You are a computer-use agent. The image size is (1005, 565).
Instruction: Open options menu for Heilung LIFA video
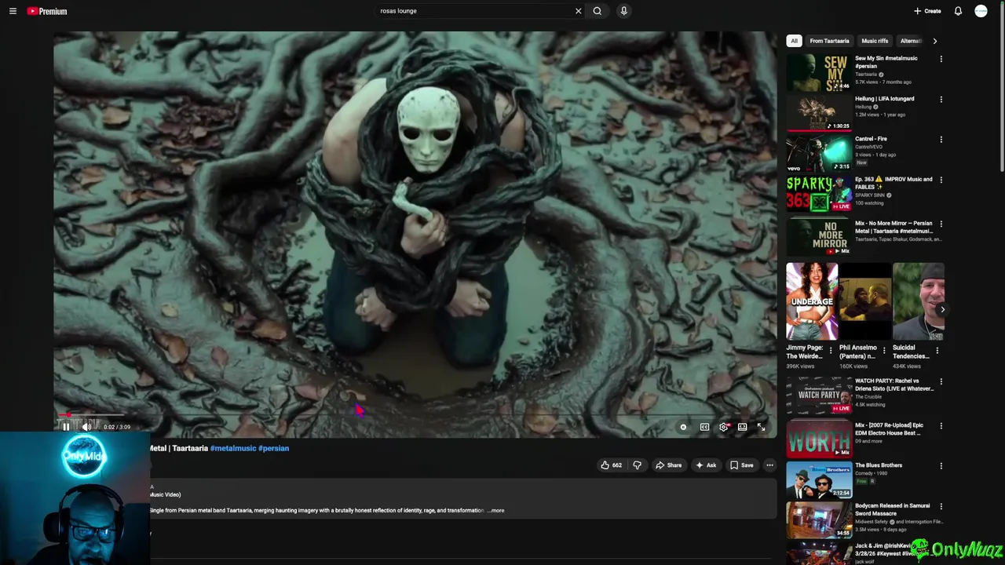click(x=941, y=100)
